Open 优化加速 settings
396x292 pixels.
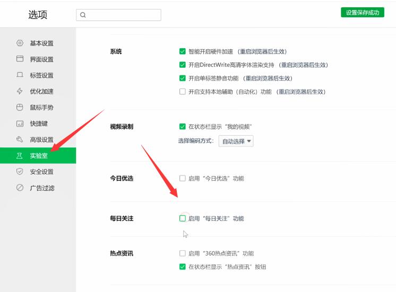(x=38, y=91)
